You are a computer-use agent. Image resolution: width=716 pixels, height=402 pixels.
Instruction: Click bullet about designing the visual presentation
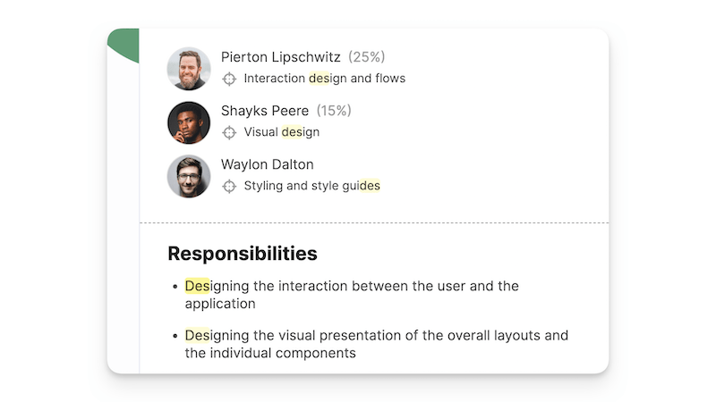coord(377,344)
